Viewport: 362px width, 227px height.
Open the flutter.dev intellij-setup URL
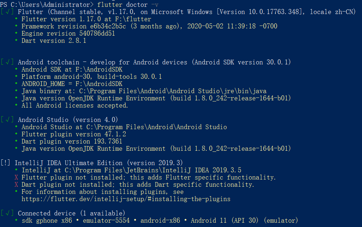point(126,199)
